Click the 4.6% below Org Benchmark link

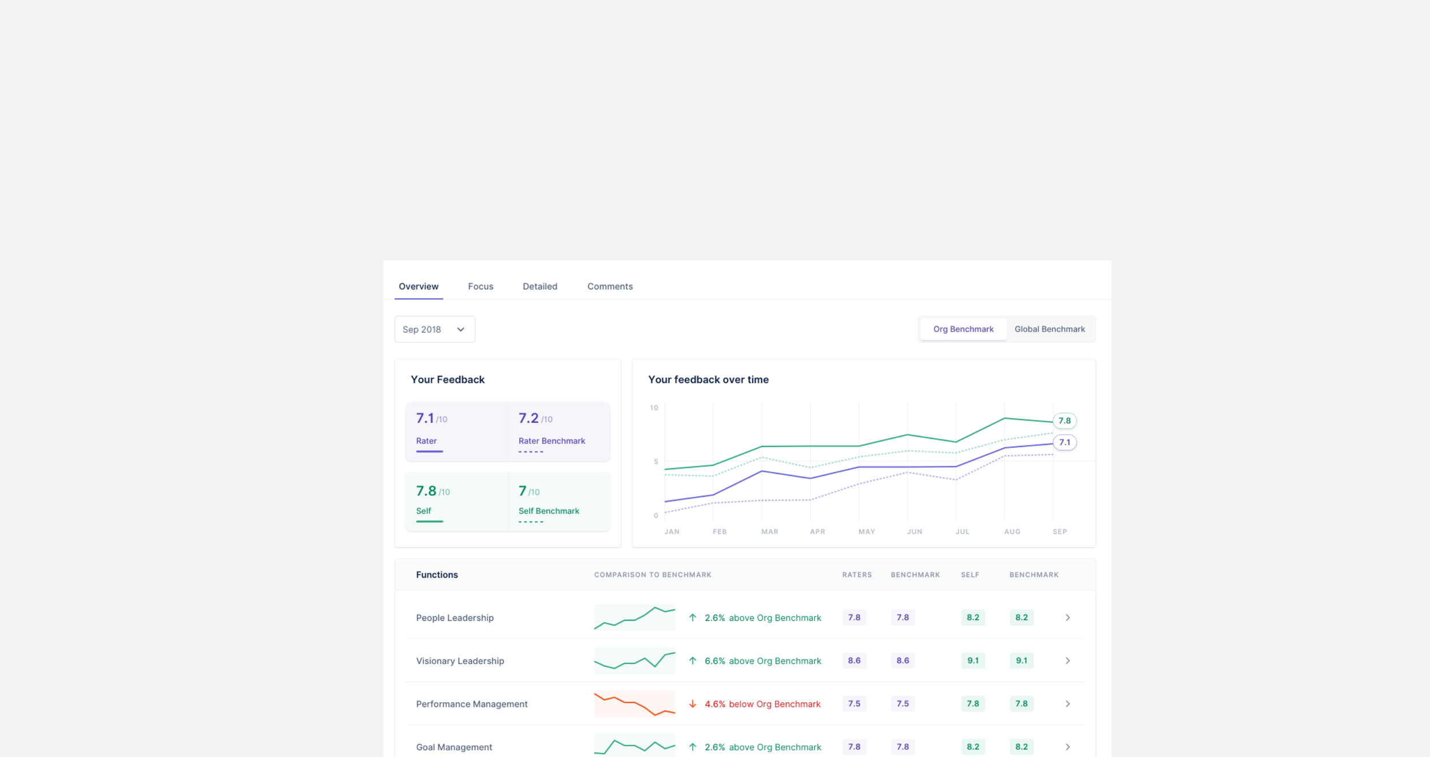(762, 704)
